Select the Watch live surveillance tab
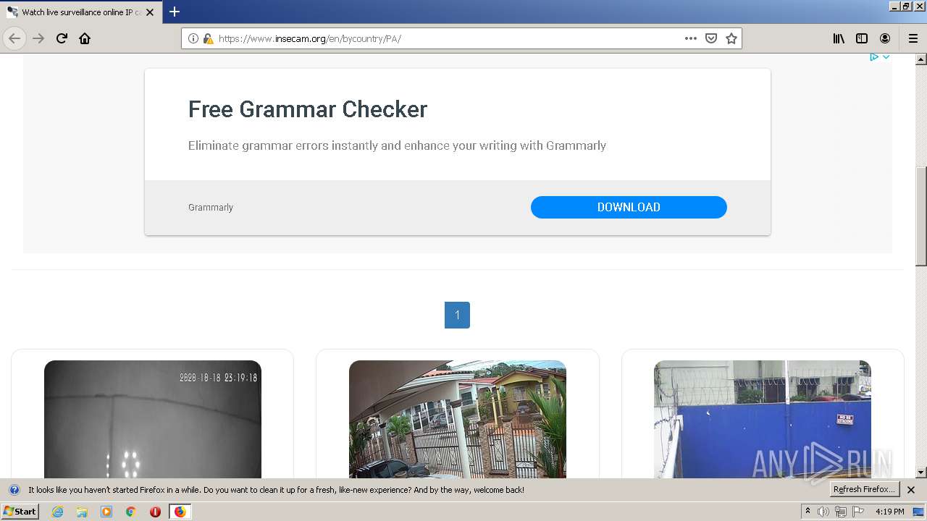Screen dimensions: 927x521 (x=81, y=12)
